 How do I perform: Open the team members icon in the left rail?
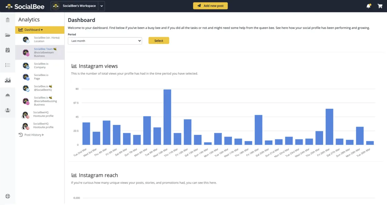coord(8,110)
